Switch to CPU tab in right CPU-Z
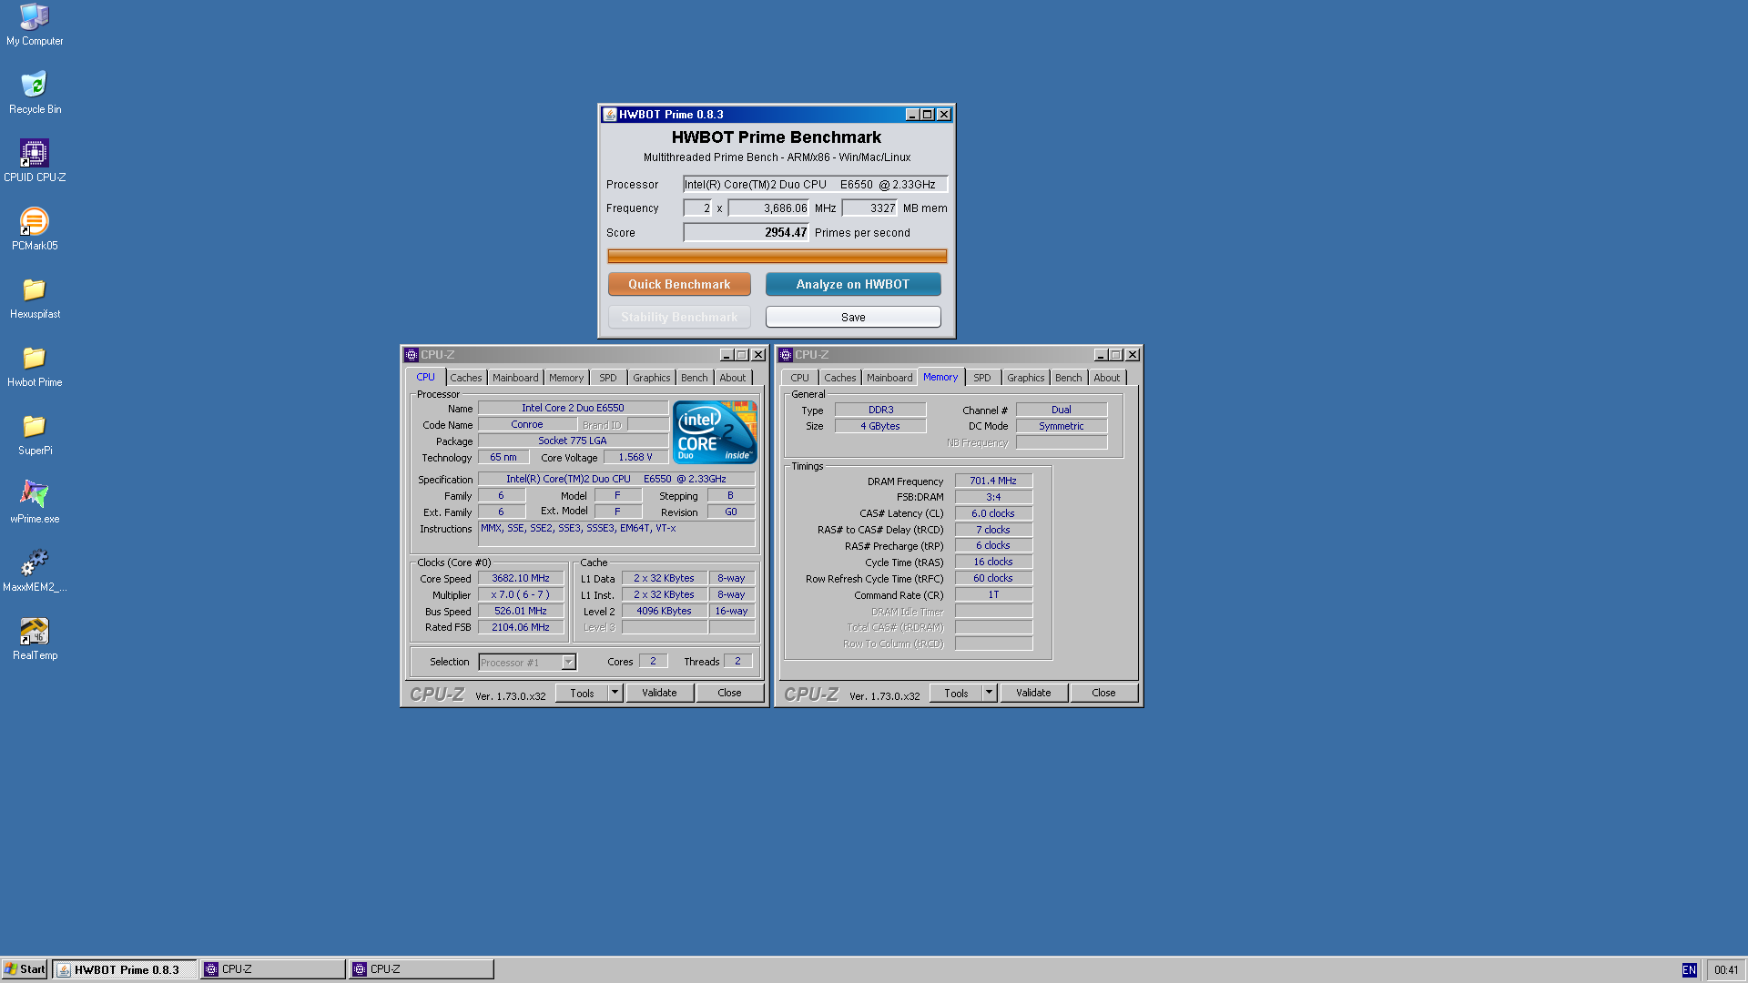Image resolution: width=1748 pixels, height=983 pixels. tap(799, 378)
